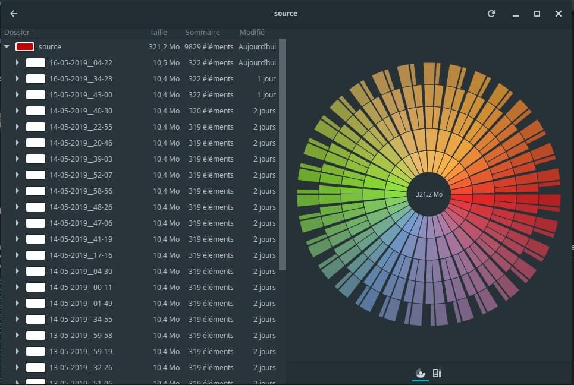The width and height of the screenshot is (574, 385).
Task: Rescan the folder with the reload icon
Action: [491, 14]
